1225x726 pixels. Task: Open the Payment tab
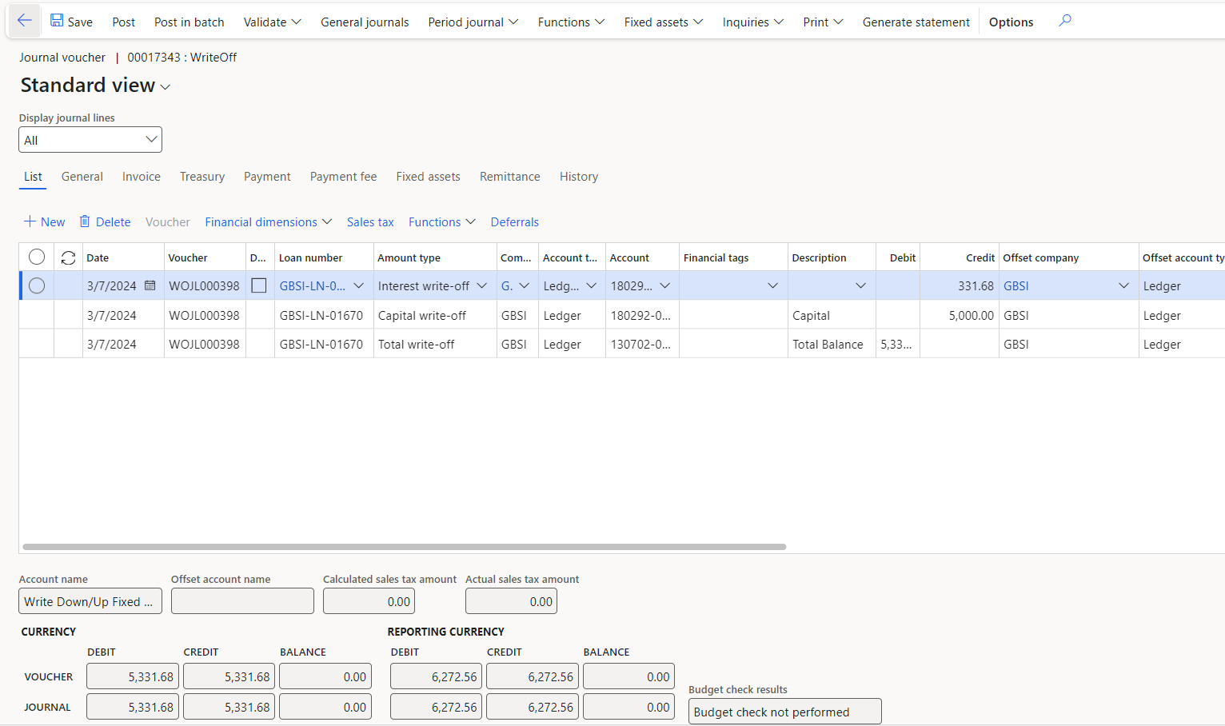pos(267,177)
